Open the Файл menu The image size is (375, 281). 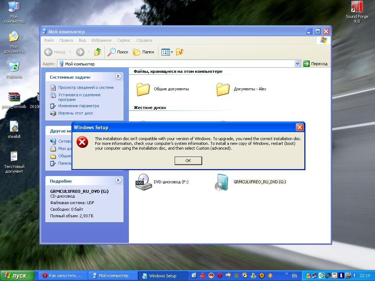[49, 40]
